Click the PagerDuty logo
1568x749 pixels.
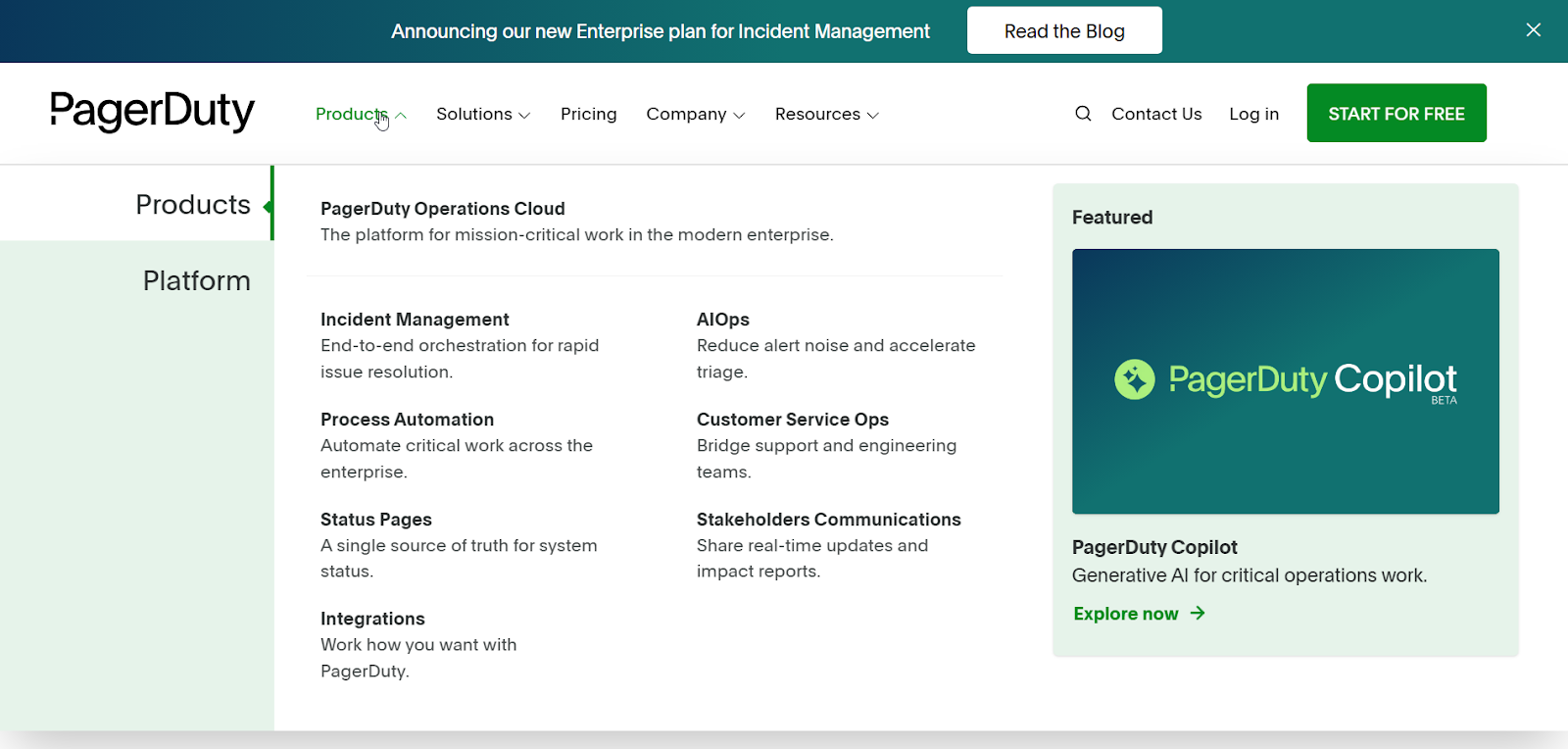152,111
